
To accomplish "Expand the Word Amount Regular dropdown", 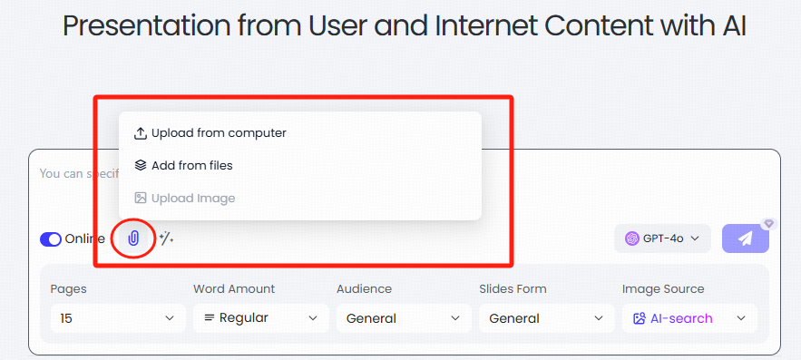I will click(x=261, y=318).
